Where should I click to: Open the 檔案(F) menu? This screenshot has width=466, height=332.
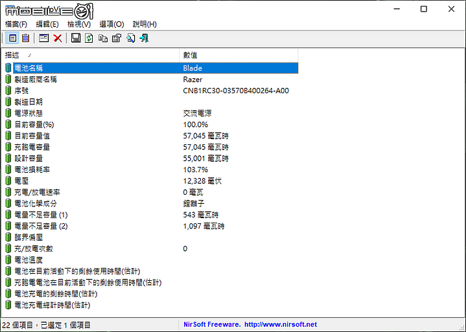tap(16, 25)
